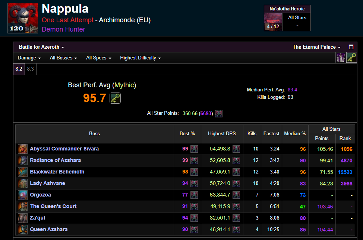Click the 3966 rank for Lady Ashvane
Image resolution: width=363 pixels, height=240 pixels.
(347, 184)
